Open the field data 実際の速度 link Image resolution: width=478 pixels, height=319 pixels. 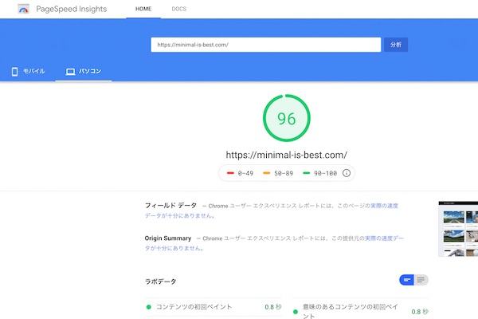(x=384, y=206)
